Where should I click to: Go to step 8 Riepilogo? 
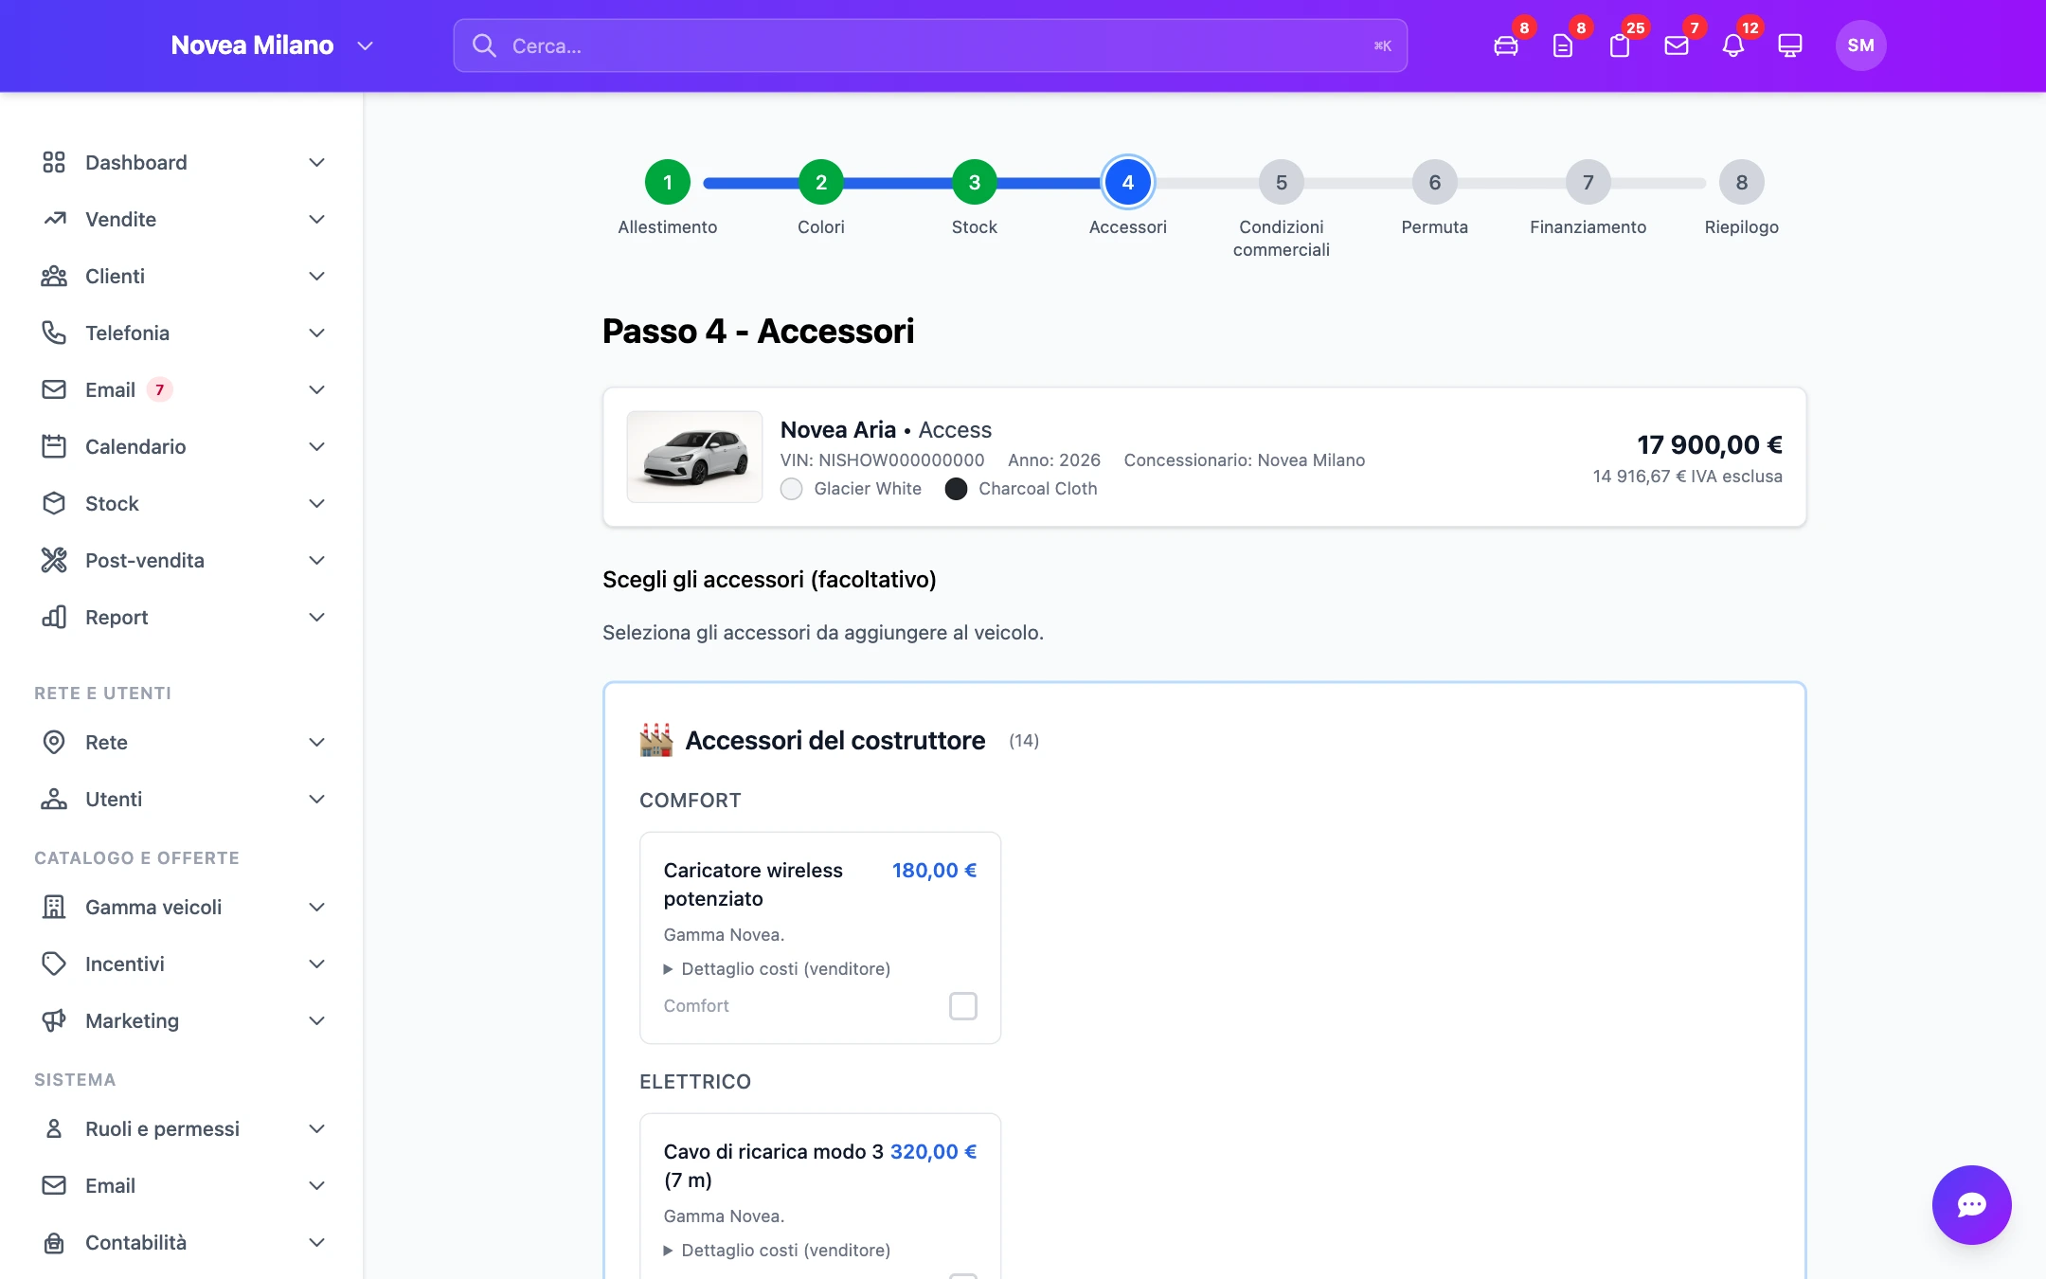tap(1742, 182)
